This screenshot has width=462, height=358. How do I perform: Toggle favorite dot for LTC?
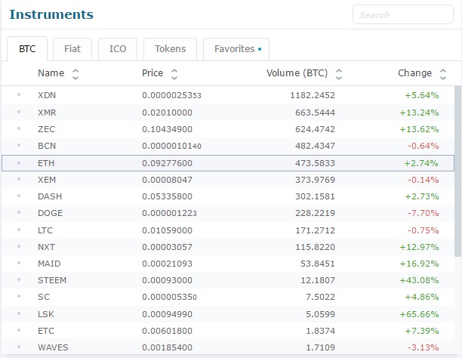(x=19, y=230)
